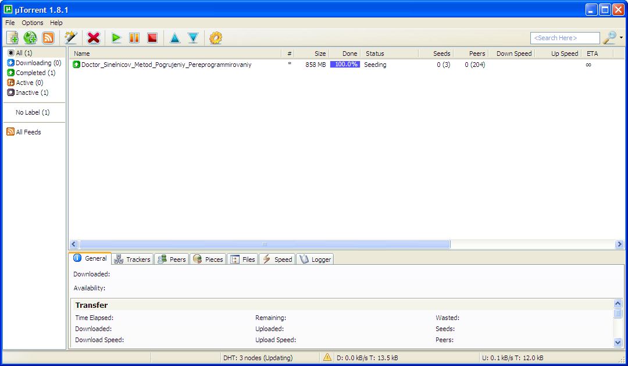
Task: Select Completed (1) category
Action: (x=31, y=73)
